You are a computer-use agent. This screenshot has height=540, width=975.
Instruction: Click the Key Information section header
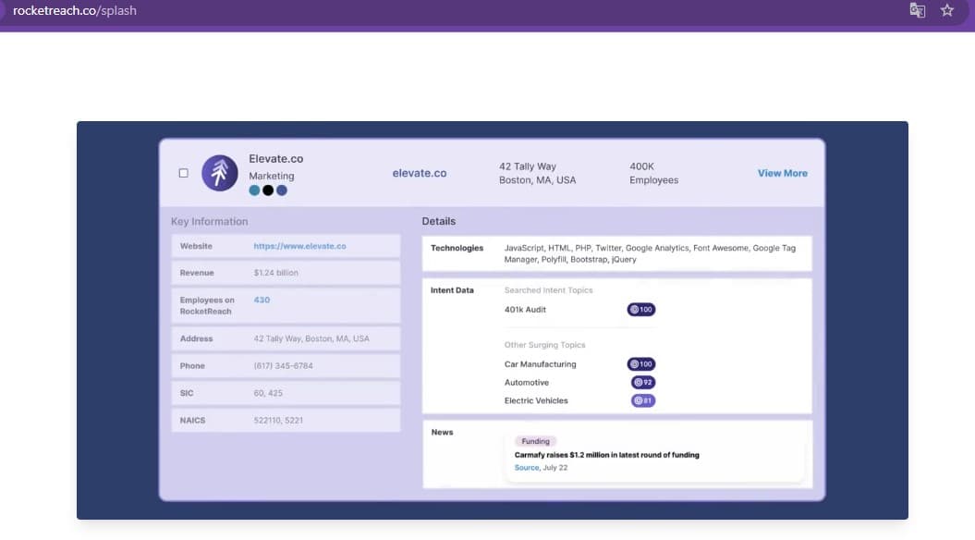209,221
